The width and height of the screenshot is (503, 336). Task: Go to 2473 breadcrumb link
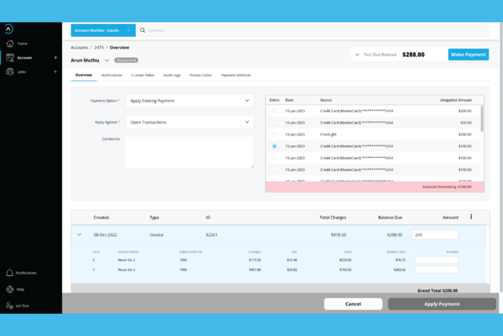click(99, 48)
